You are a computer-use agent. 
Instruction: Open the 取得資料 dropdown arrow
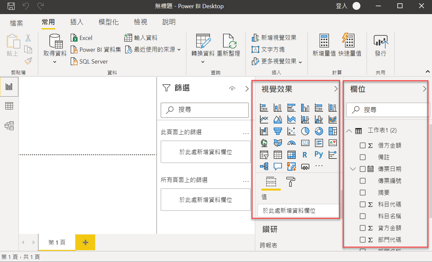[55, 62]
